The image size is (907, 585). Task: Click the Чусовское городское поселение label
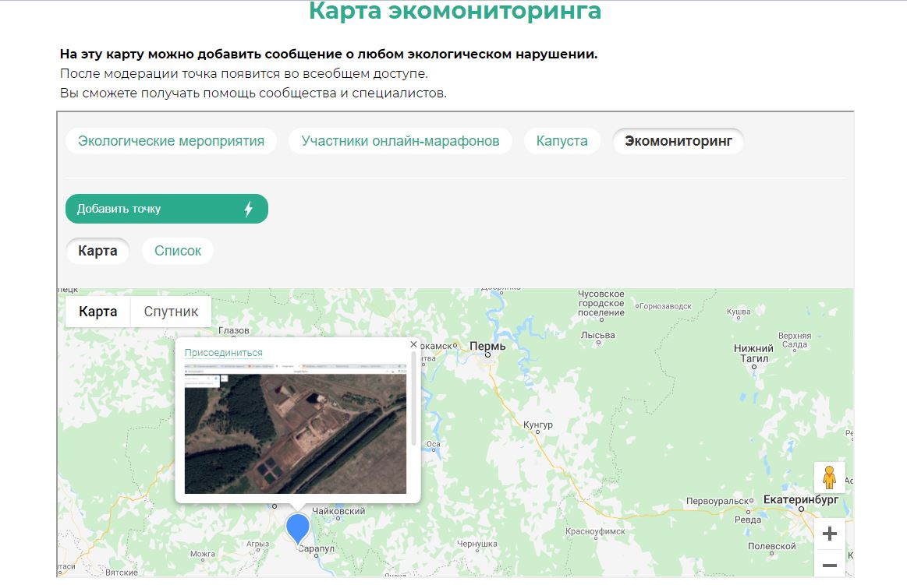[x=601, y=304]
